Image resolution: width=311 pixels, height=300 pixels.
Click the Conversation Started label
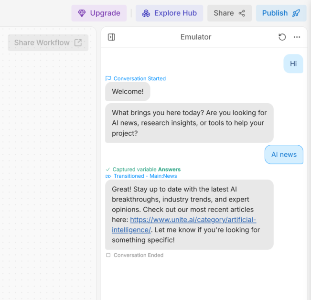[x=139, y=78]
